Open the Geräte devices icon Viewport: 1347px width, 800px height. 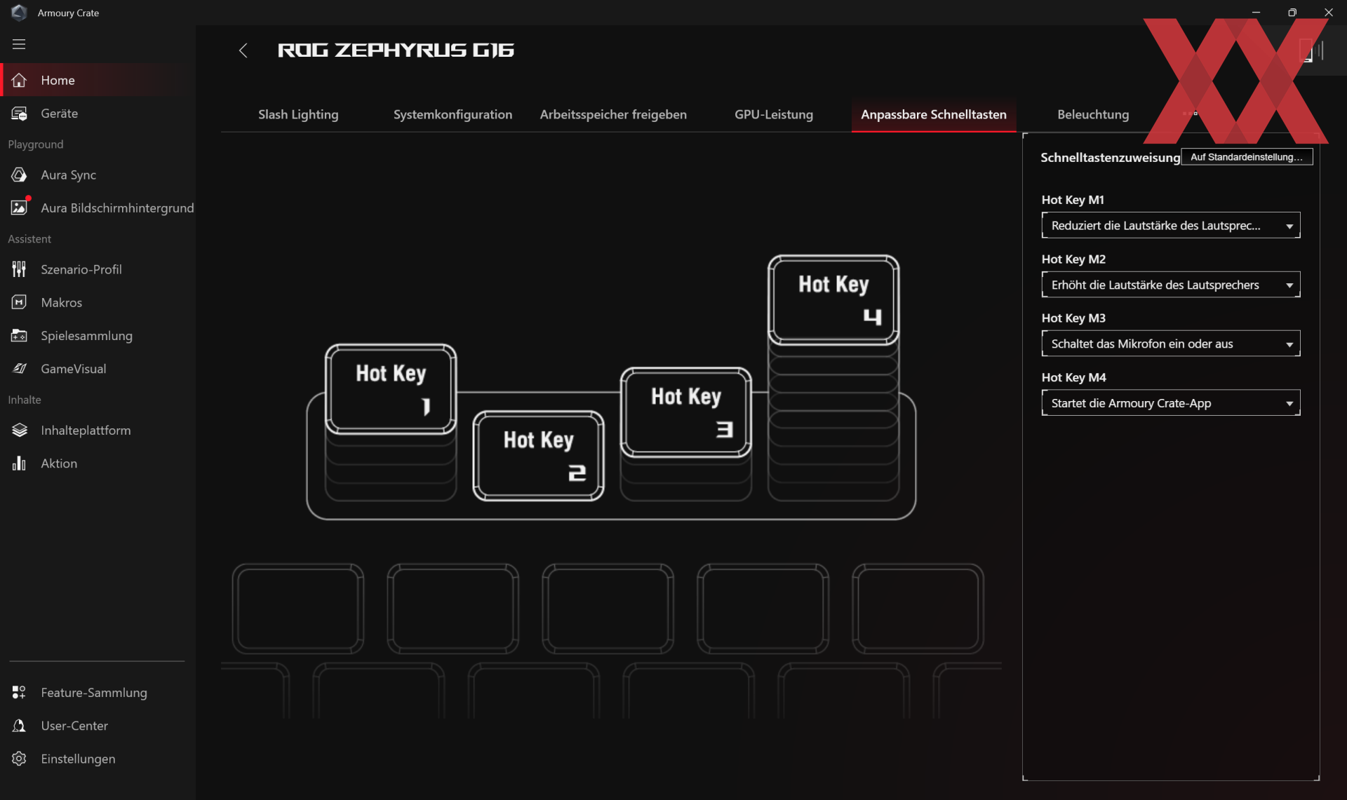click(19, 113)
